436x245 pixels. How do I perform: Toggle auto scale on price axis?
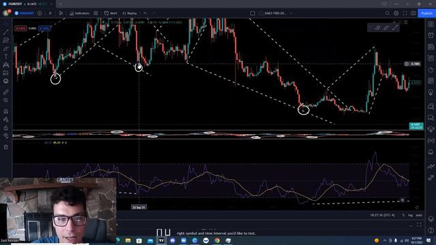[x=419, y=215]
